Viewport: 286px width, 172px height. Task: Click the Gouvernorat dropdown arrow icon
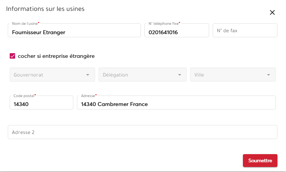click(88, 75)
